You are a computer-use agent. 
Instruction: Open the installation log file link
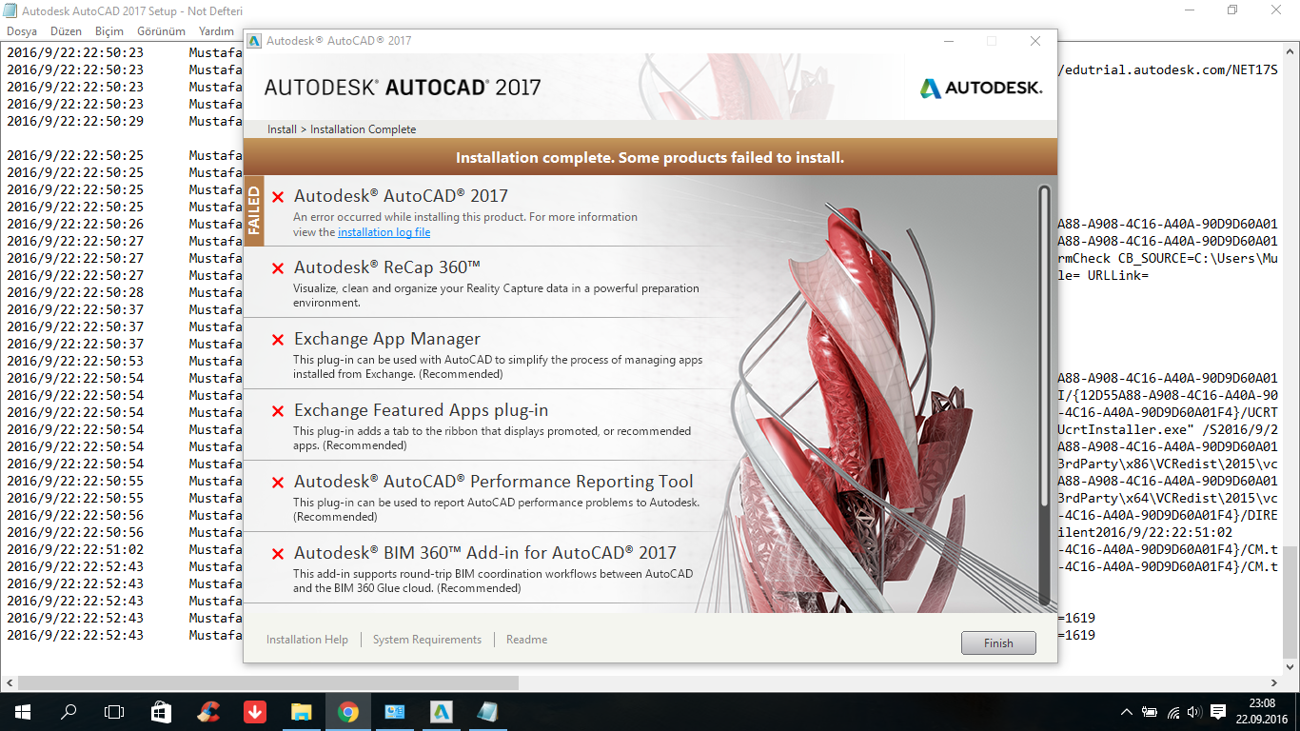point(384,232)
